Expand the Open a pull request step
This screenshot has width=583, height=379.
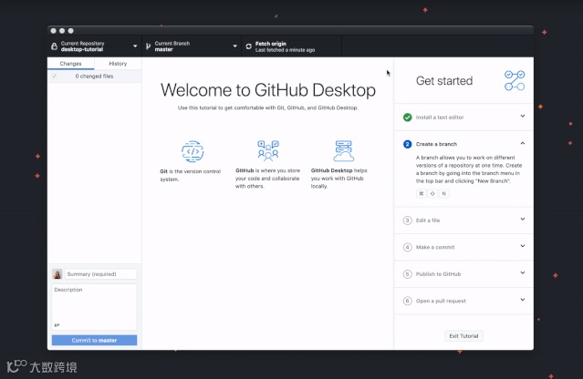[x=523, y=300]
